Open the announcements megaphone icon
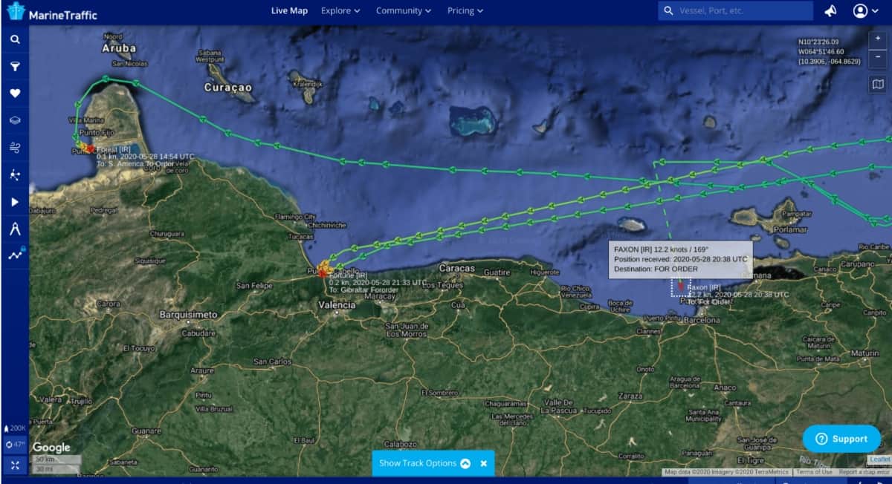Viewport: 892px width, 484px height. 830,11
